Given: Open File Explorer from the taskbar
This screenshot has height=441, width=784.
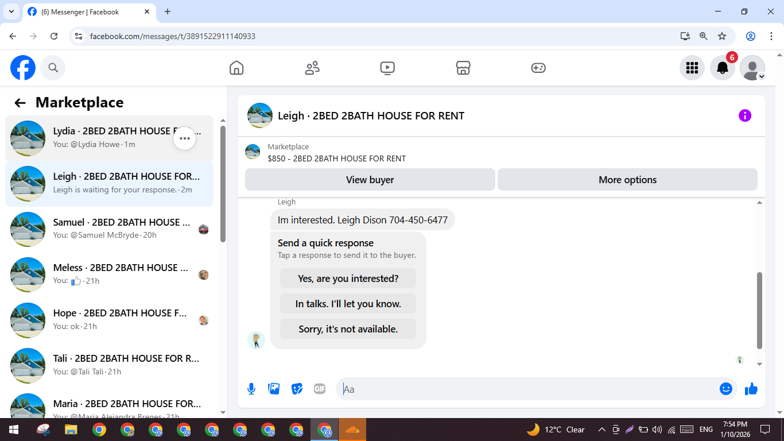Looking at the screenshot, I should point(71,430).
